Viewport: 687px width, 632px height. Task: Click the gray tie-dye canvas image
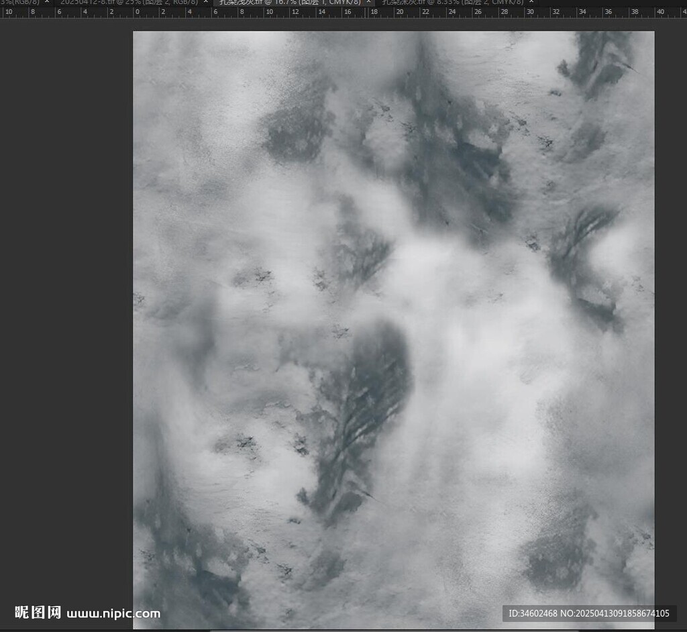[393, 329]
